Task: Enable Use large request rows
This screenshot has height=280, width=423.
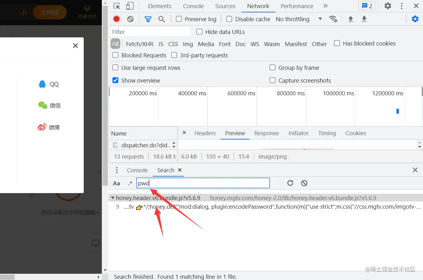Action: tap(115, 68)
